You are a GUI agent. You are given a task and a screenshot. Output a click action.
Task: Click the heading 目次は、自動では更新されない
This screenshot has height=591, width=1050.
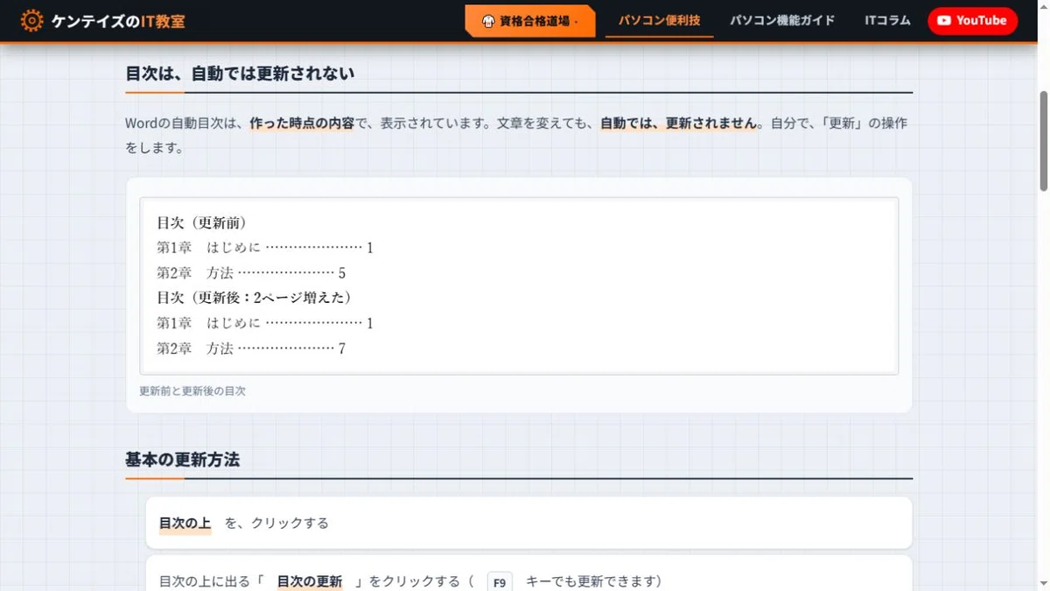coord(240,74)
